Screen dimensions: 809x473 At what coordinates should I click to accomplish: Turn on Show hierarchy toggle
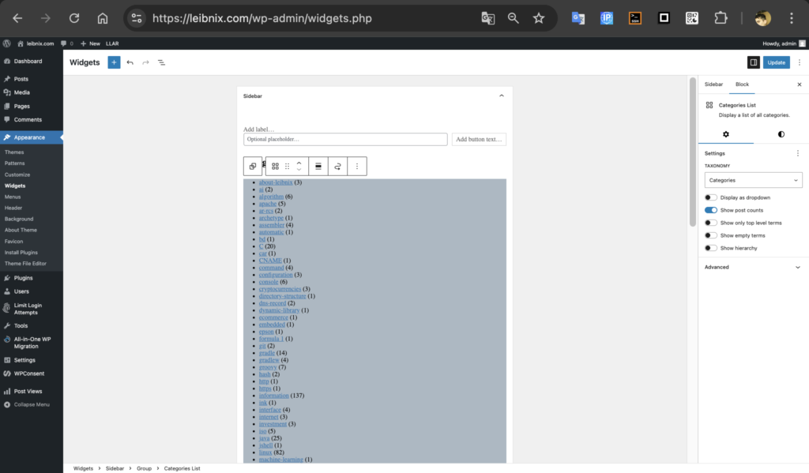coord(711,248)
